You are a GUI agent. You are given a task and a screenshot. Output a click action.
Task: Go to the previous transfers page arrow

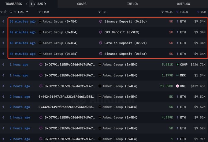click(x=27, y=4)
